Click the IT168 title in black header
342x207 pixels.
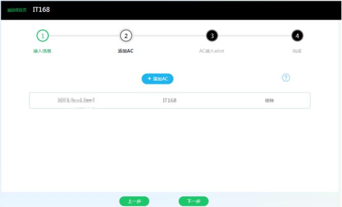41,10
